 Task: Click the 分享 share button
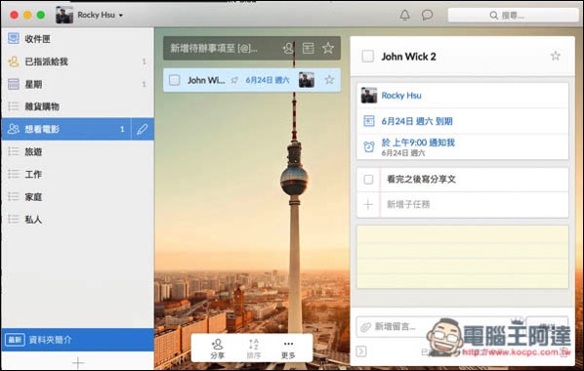pos(218,349)
